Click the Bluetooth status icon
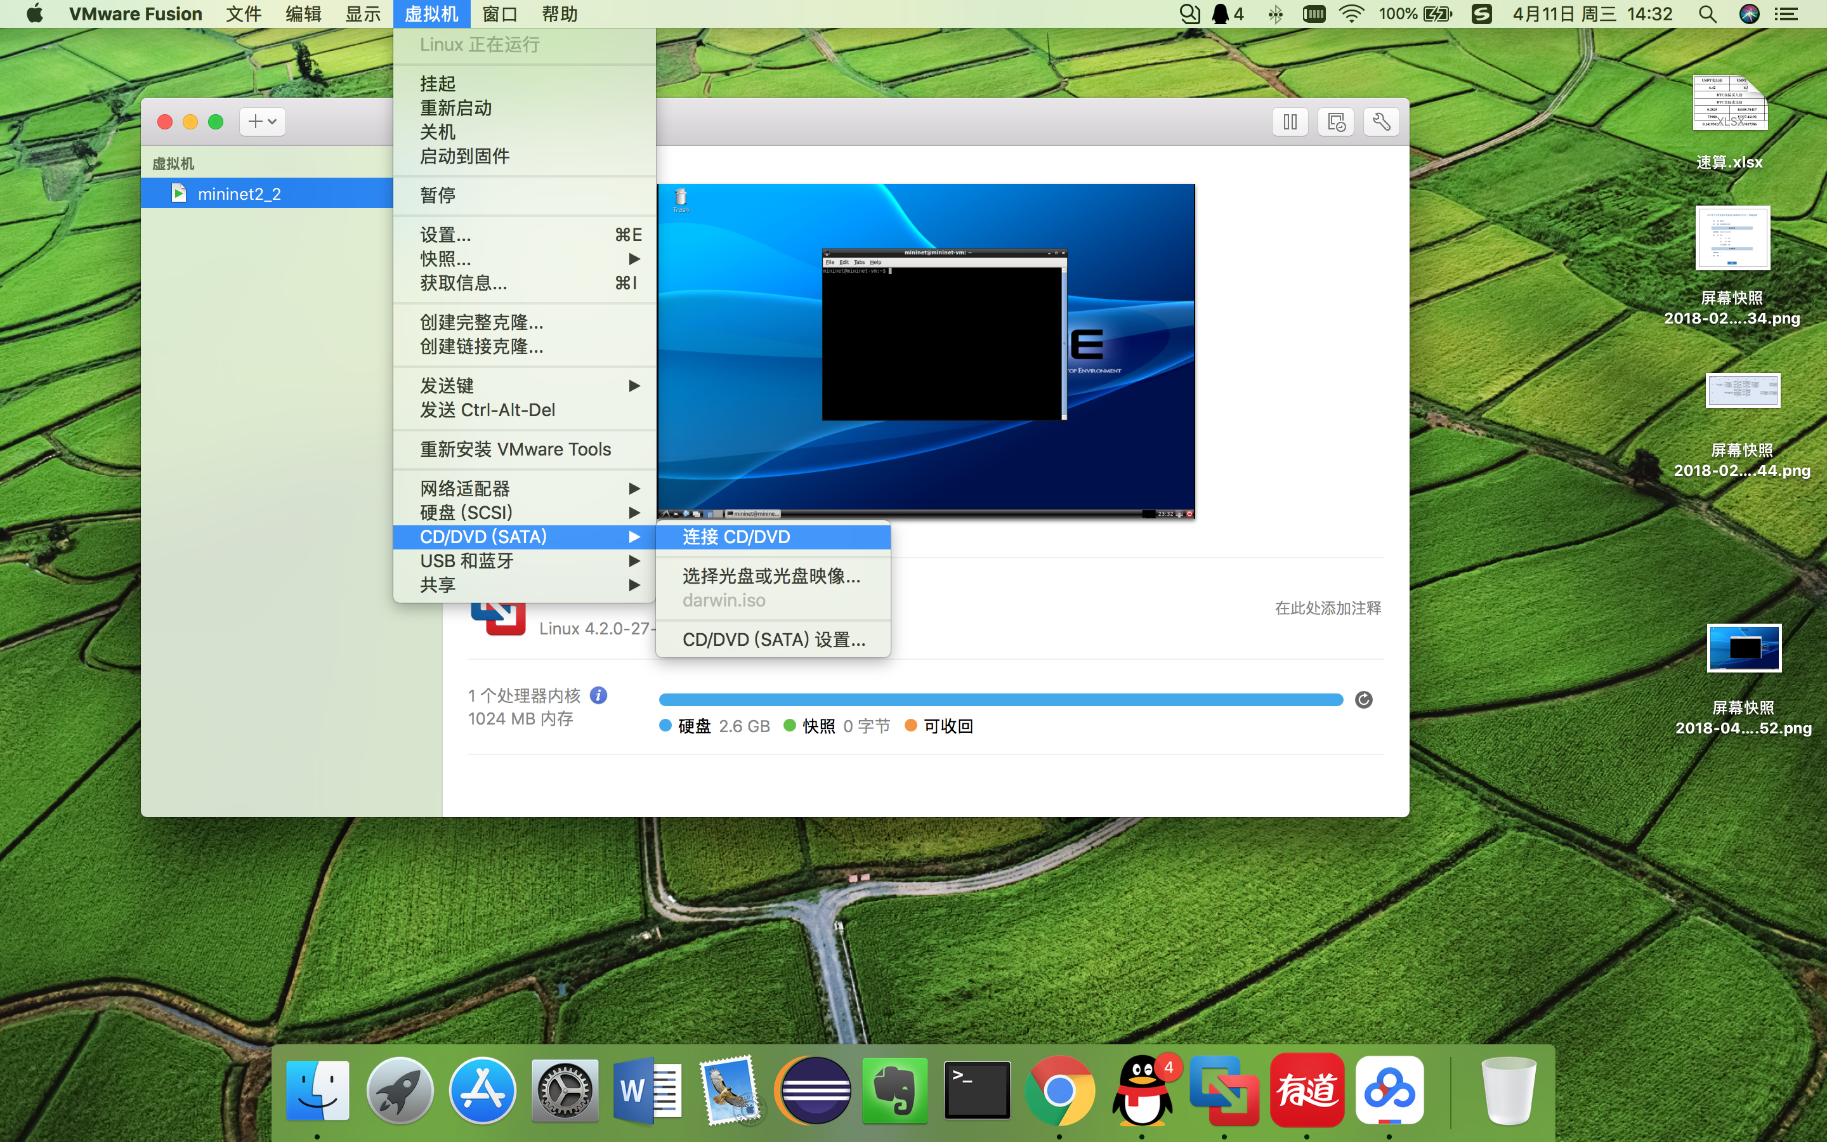This screenshot has height=1142, width=1827. click(1275, 13)
